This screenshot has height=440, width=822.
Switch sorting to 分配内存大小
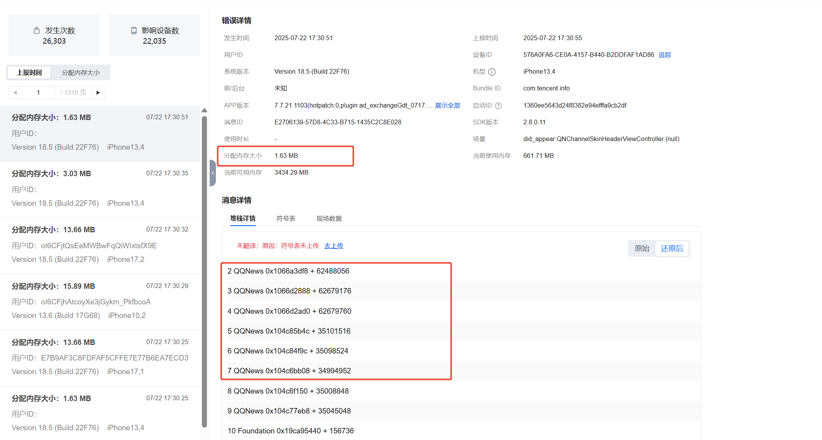pos(81,72)
